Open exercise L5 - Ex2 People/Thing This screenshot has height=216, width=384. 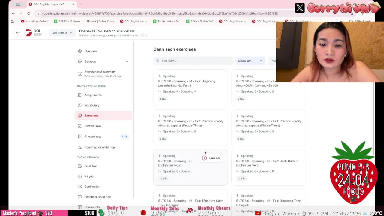coord(190,127)
